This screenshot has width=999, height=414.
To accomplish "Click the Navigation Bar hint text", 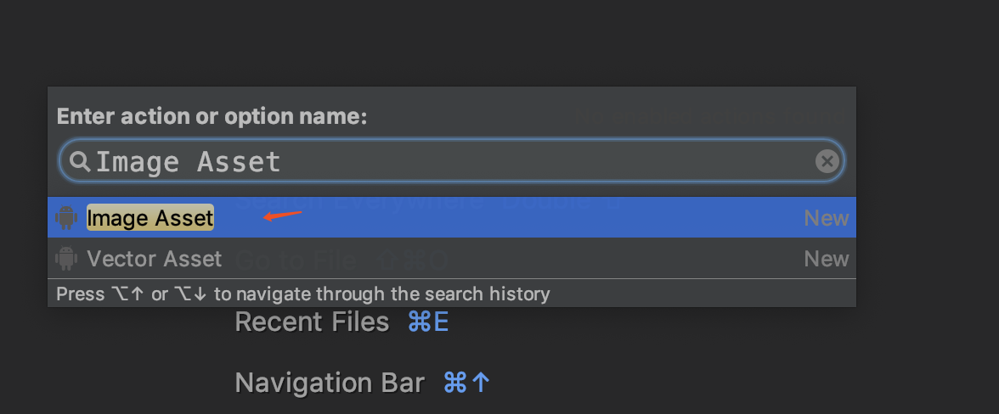I will tap(330, 383).
